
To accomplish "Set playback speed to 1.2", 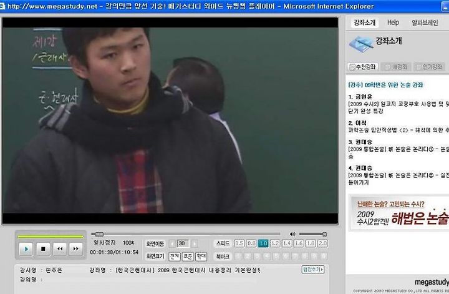I will 275,243.
